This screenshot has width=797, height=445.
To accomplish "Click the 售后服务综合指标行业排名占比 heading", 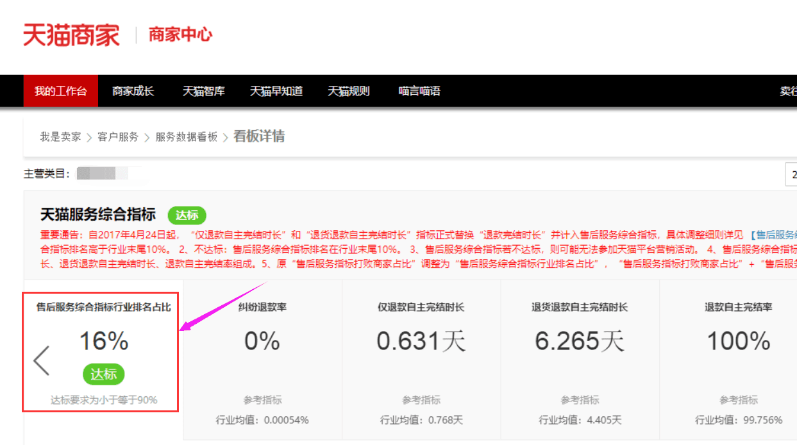I will click(x=104, y=307).
